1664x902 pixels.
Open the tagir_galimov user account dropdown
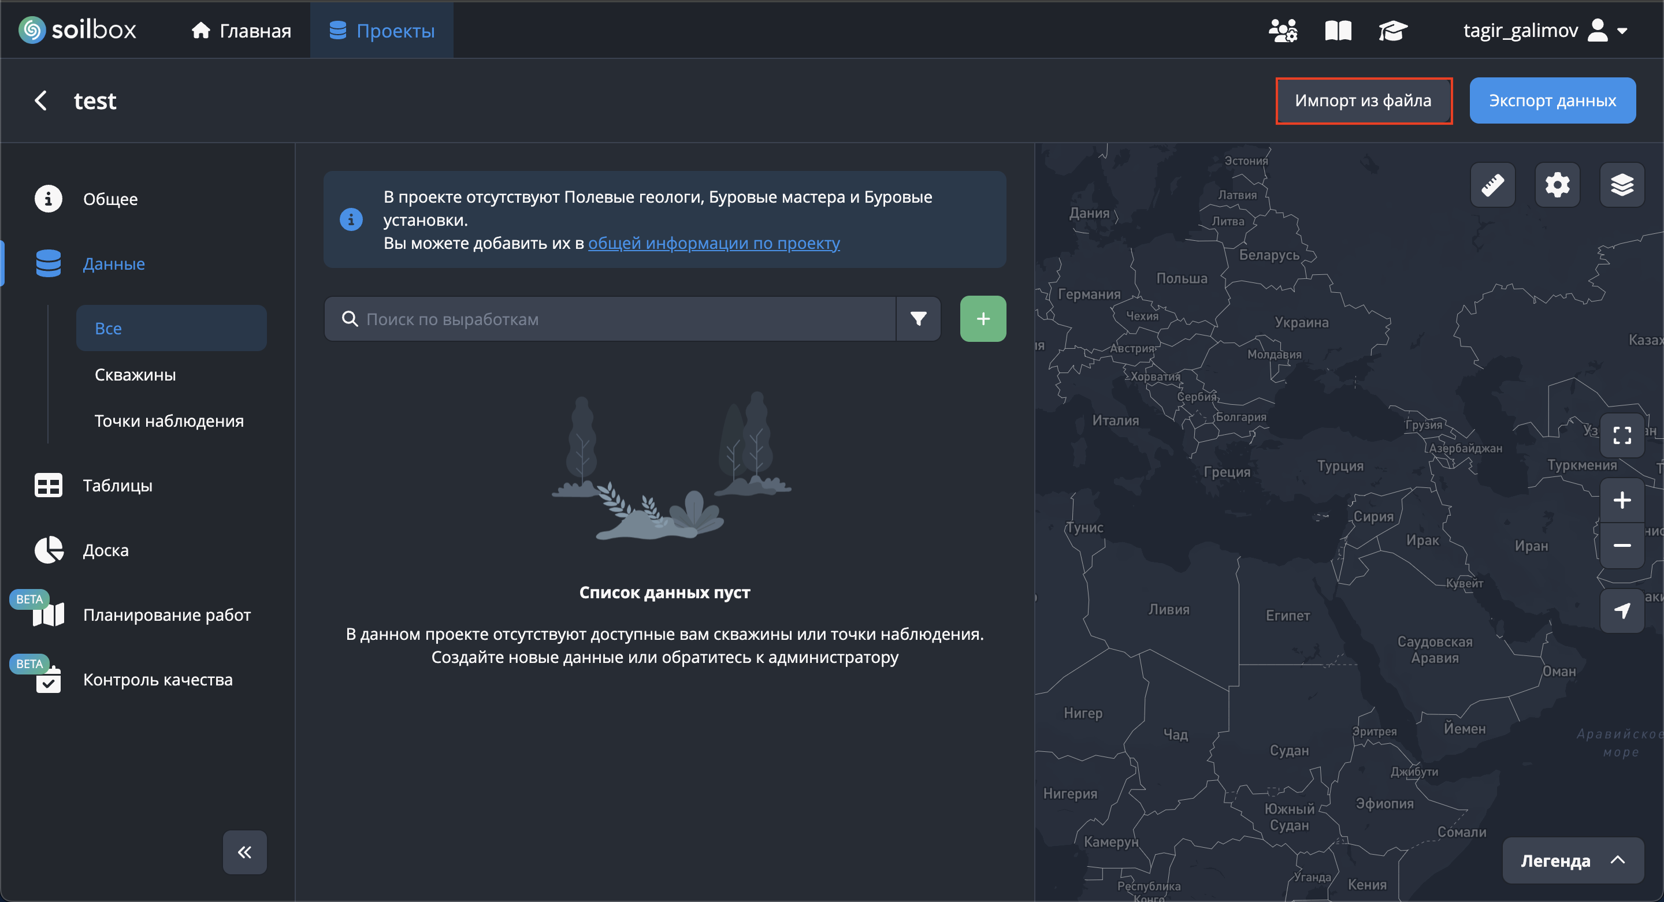click(1544, 31)
